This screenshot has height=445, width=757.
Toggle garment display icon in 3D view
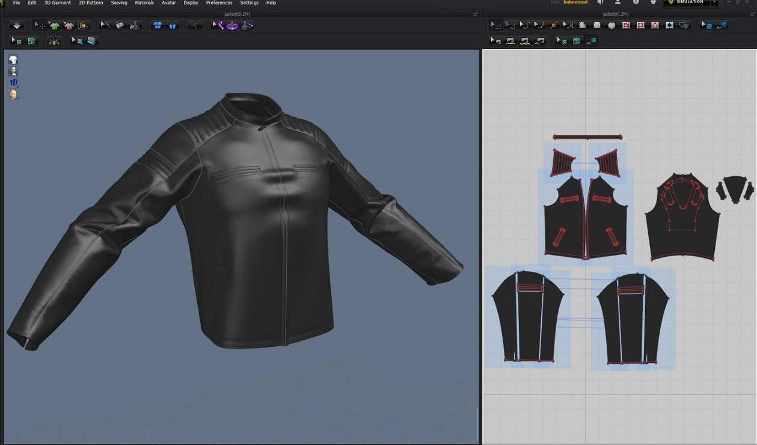pos(13,59)
